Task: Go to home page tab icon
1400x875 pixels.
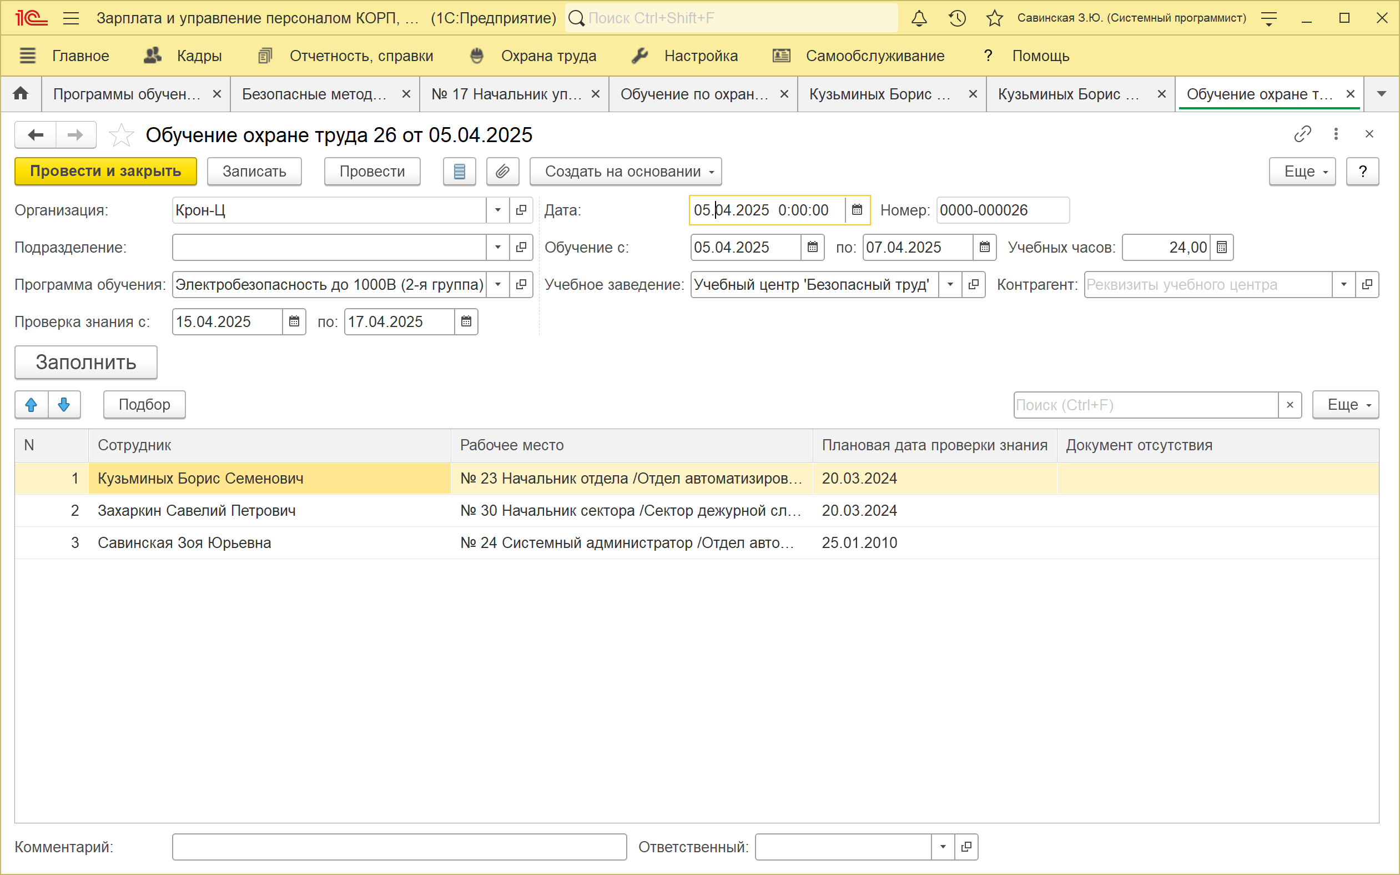Action: pos(21,94)
